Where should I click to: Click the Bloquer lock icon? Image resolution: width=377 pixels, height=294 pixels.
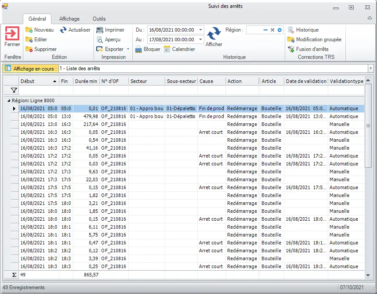[138, 49]
